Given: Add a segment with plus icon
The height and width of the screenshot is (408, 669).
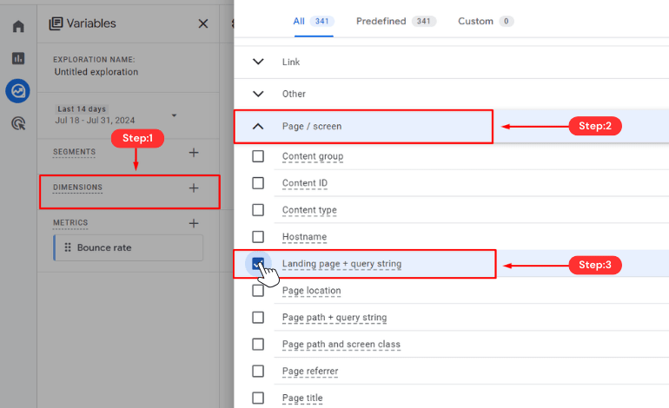Looking at the screenshot, I should (x=194, y=152).
